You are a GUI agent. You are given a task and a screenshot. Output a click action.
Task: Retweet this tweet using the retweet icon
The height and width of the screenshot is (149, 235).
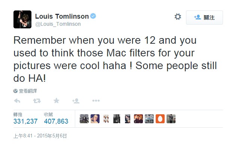(x=37, y=101)
